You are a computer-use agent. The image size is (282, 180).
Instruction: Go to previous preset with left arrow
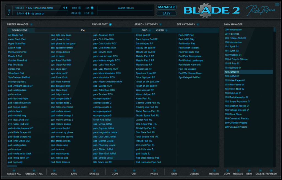click(64, 8)
